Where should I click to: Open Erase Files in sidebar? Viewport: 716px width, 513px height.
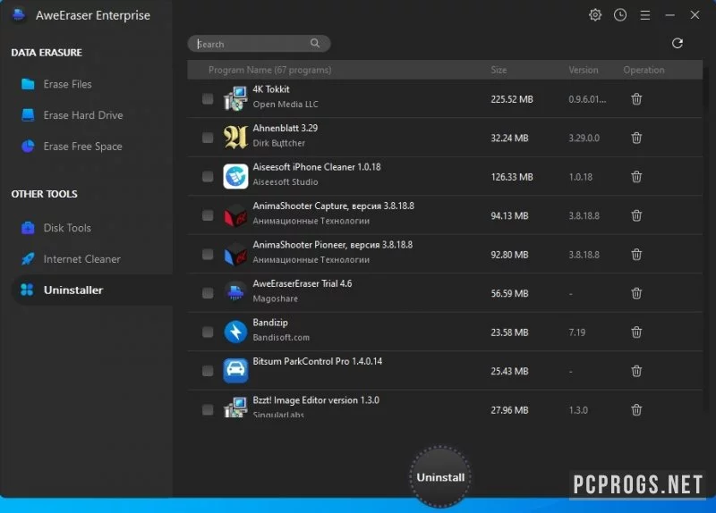68,84
